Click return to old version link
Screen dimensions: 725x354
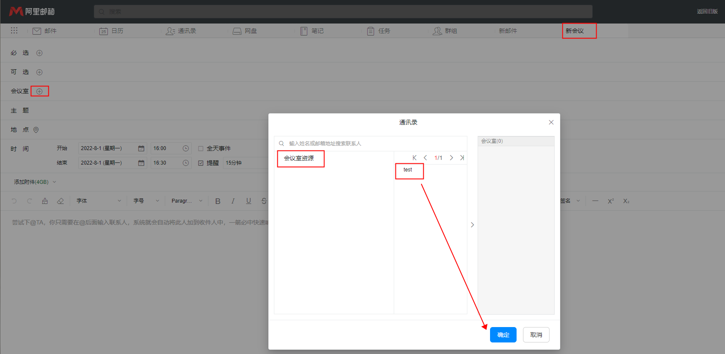click(707, 12)
